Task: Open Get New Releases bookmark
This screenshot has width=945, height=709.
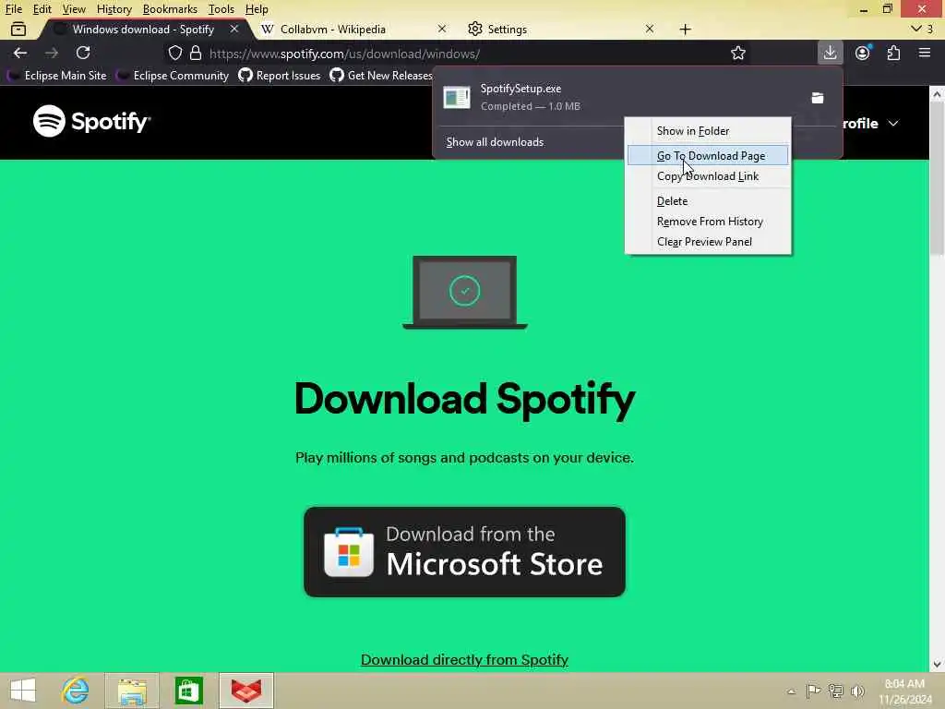Action: (381, 76)
